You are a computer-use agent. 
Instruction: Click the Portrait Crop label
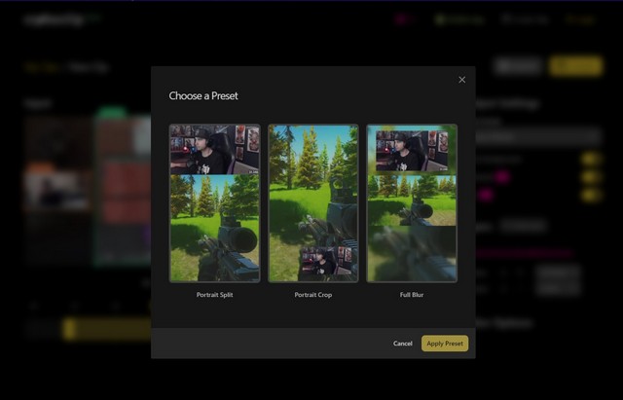click(313, 294)
